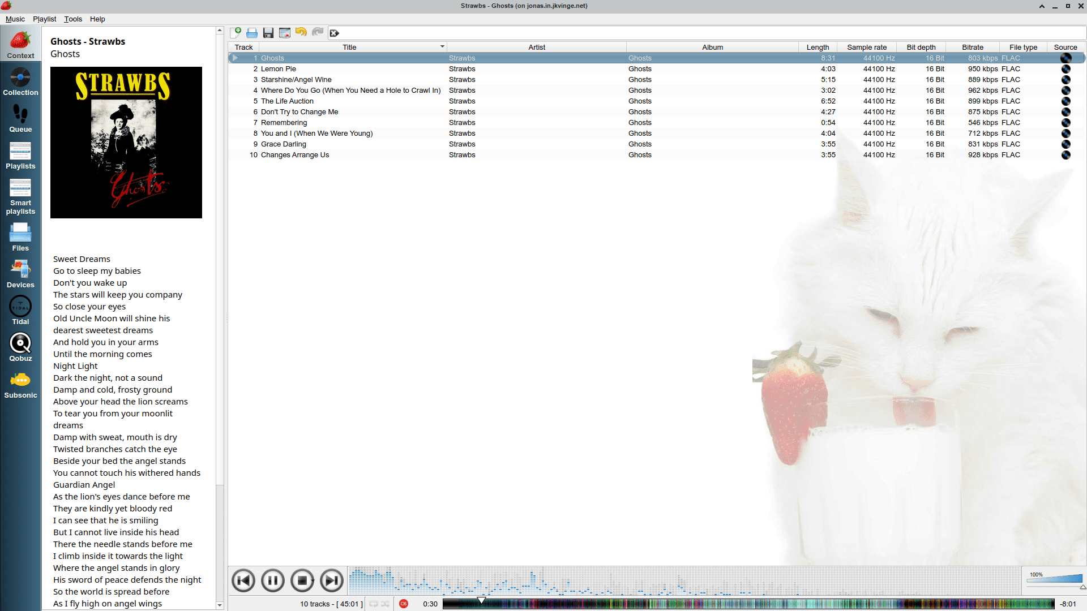Click the save playlist floppy icon

(268, 33)
